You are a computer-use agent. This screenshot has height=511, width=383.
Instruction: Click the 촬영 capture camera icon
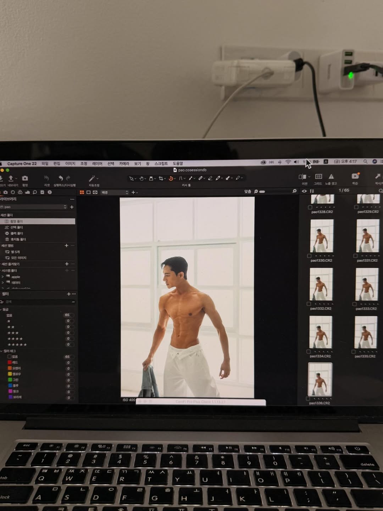(25, 178)
